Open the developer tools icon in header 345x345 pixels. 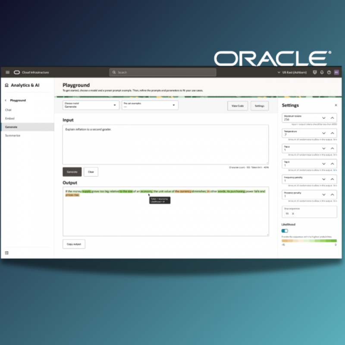tap(315, 72)
